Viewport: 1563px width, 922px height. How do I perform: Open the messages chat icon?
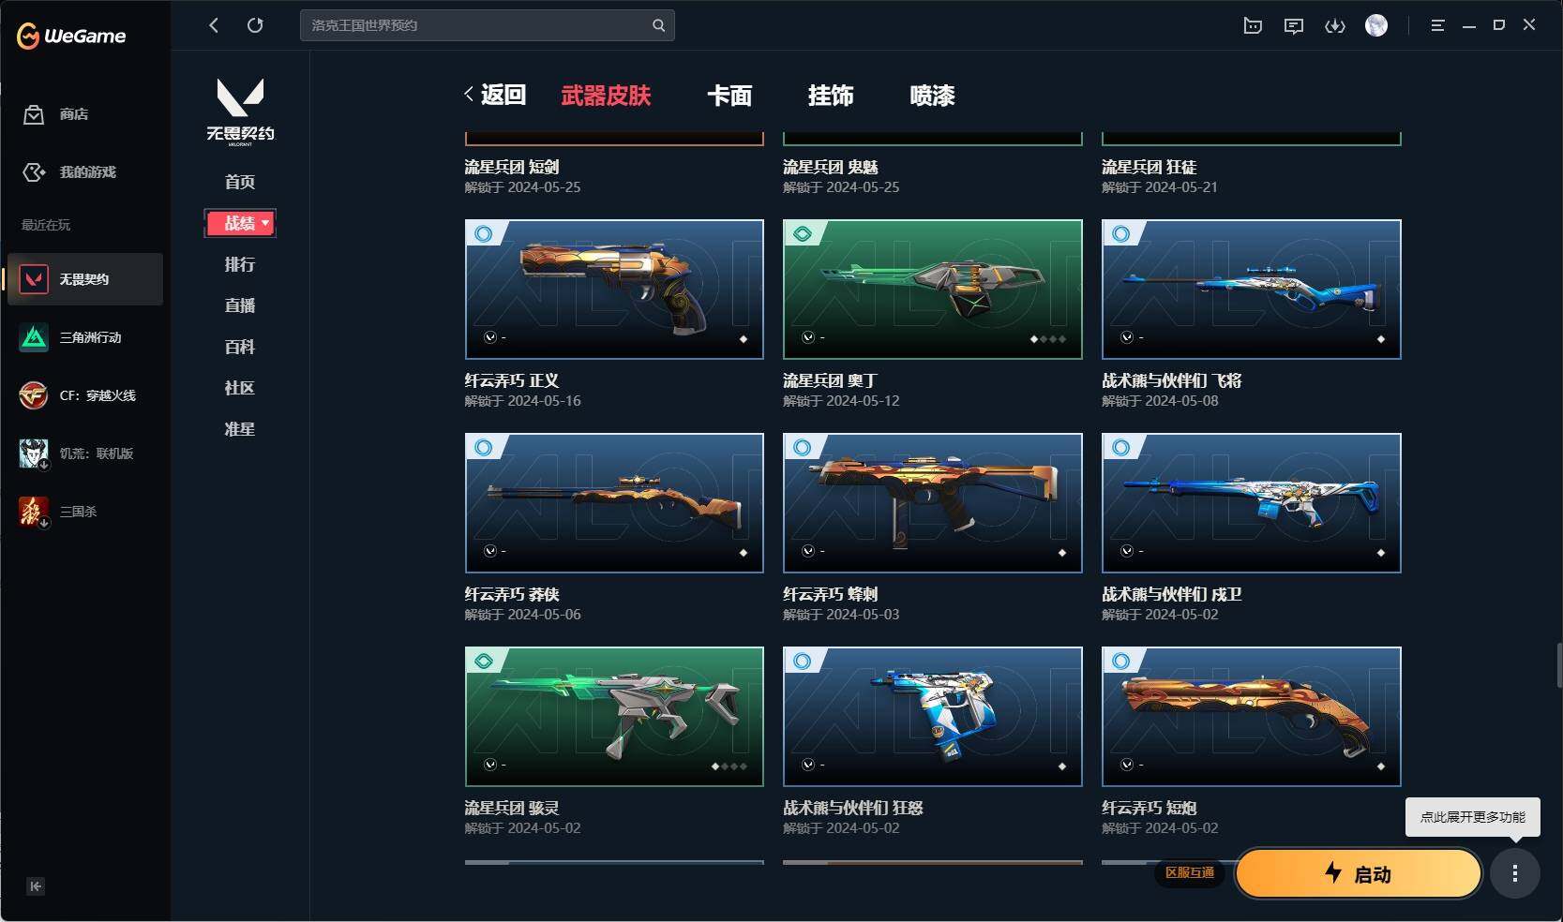point(1294,26)
